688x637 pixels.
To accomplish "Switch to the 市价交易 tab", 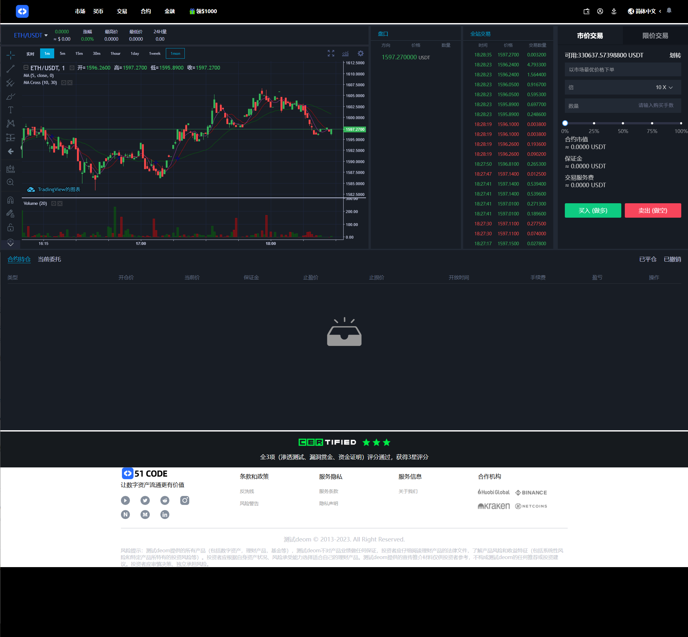I will pyautogui.click(x=590, y=36).
